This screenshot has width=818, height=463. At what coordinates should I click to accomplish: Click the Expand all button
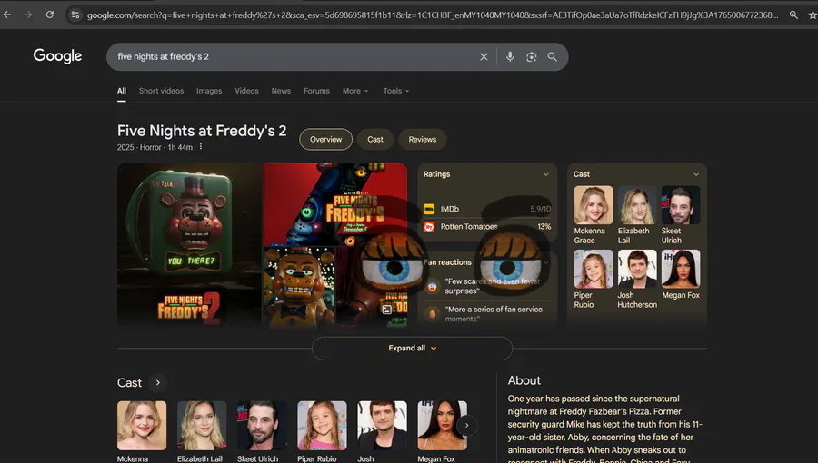coord(412,348)
